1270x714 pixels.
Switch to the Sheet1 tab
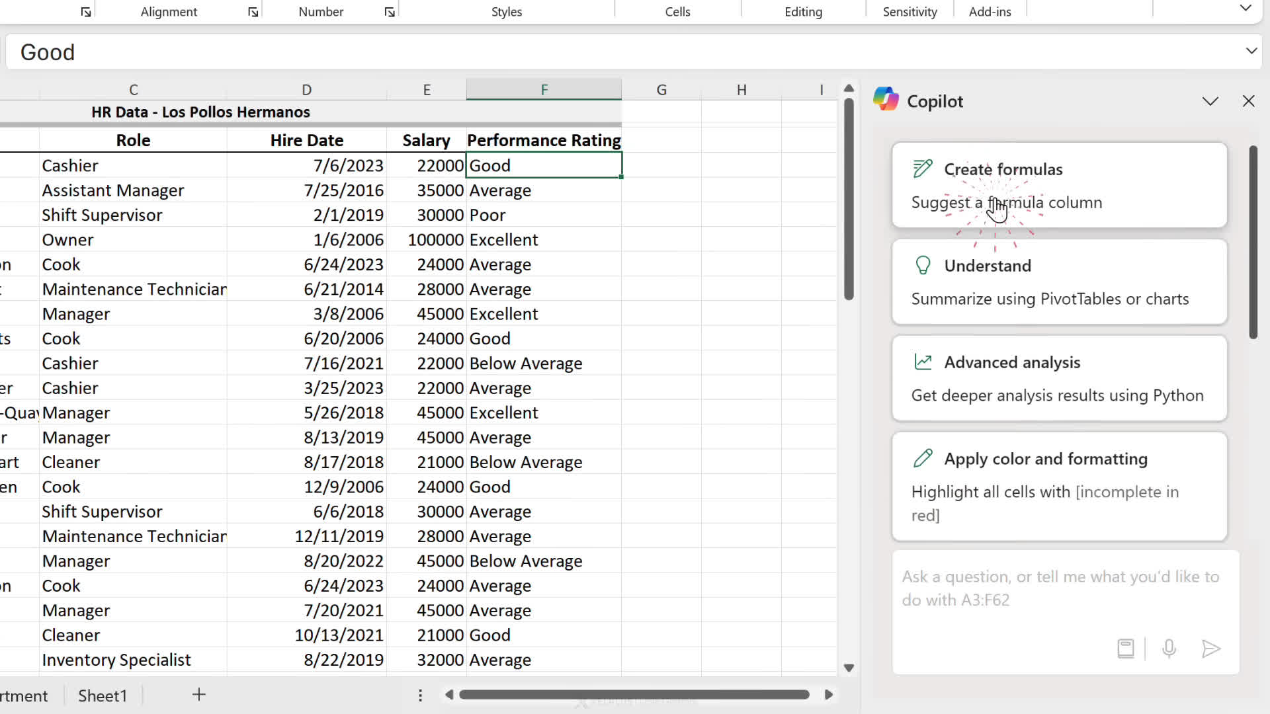(103, 695)
